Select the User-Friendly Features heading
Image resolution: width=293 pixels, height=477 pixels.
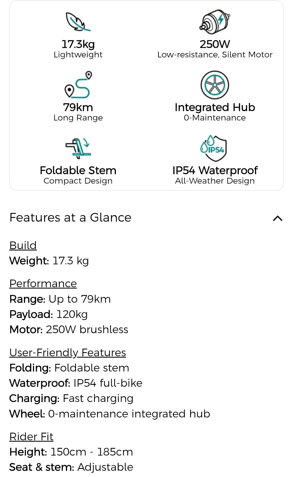pyautogui.click(x=68, y=352)
